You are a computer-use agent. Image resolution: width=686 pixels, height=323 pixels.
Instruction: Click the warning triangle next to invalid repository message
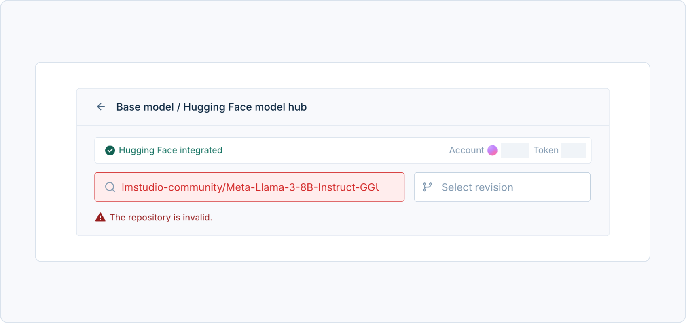pyautogui.click(x=100, y=217)
